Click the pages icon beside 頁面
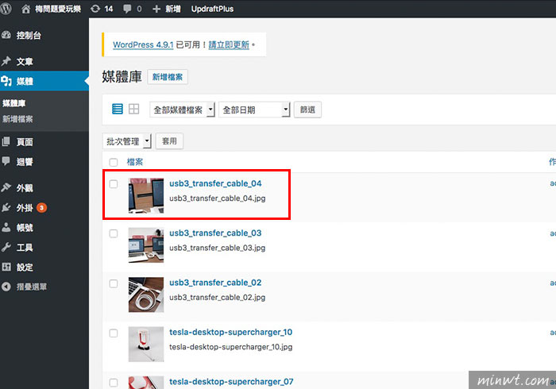Image resolution: width=556 pixels, height=389 pixels. pos(6,142)
